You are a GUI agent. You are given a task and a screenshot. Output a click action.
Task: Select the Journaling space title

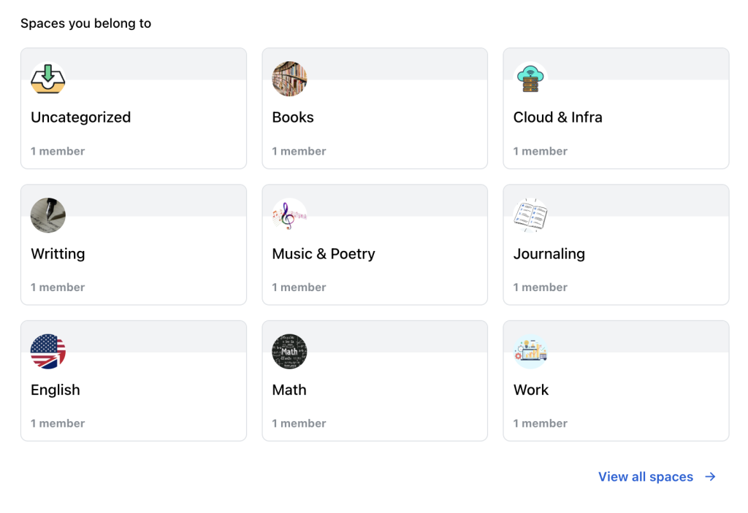click(549, 254)
